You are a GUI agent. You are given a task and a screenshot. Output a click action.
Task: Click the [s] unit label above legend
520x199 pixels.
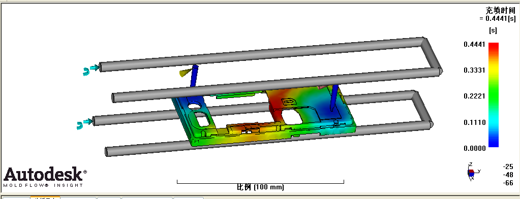coord(493,30)
